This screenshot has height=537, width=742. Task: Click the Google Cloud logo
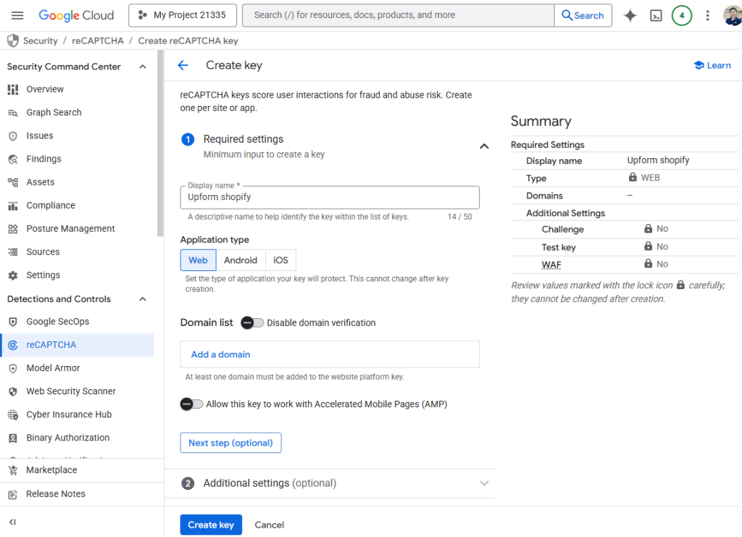[76, 16]
